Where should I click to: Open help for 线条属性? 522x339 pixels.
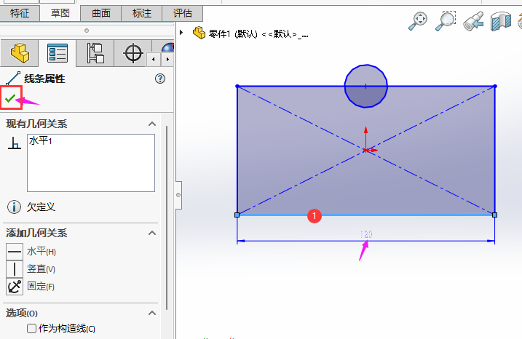tap(160, 79)
